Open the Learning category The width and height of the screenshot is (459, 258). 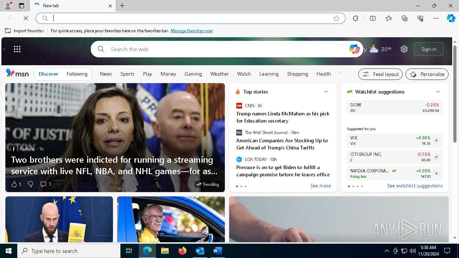point(269,74)
